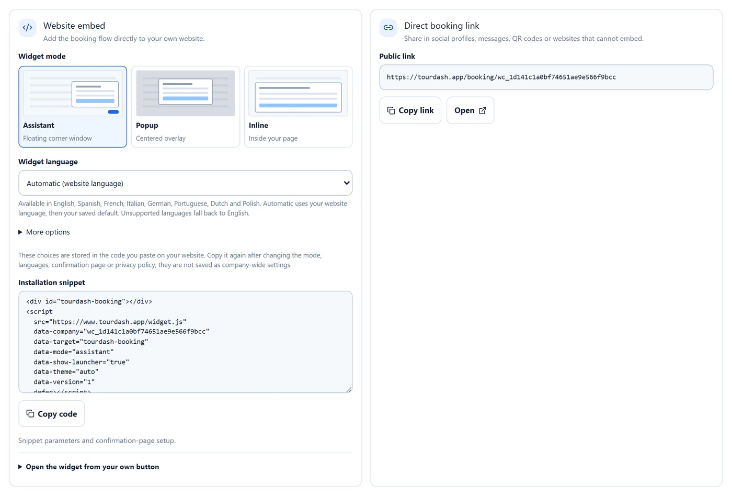Select the Assistant floating corner widget mode

click(x=73, y=107)
